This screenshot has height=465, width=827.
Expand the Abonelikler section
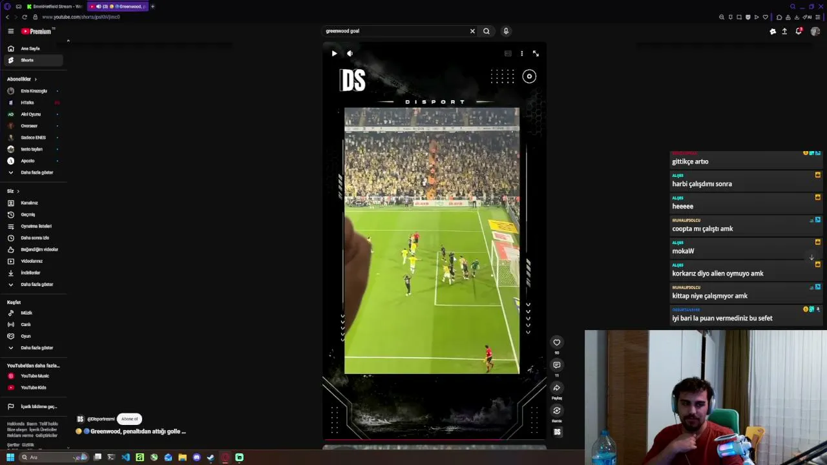tap(22, 79)
